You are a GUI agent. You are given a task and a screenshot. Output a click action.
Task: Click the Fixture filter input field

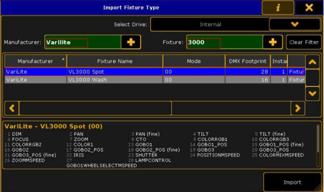click(225, 42)
